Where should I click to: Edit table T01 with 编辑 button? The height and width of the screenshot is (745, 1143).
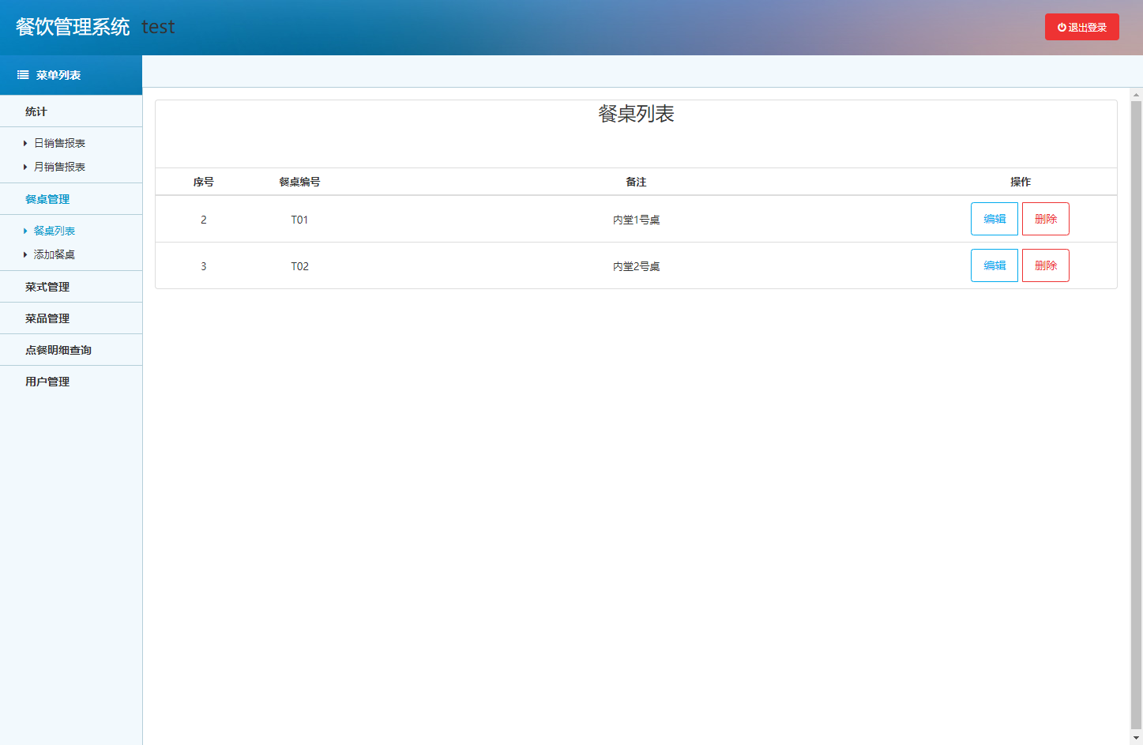click(x=994, y=219)
